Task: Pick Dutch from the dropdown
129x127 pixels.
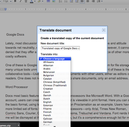Action: click(55, 99)
